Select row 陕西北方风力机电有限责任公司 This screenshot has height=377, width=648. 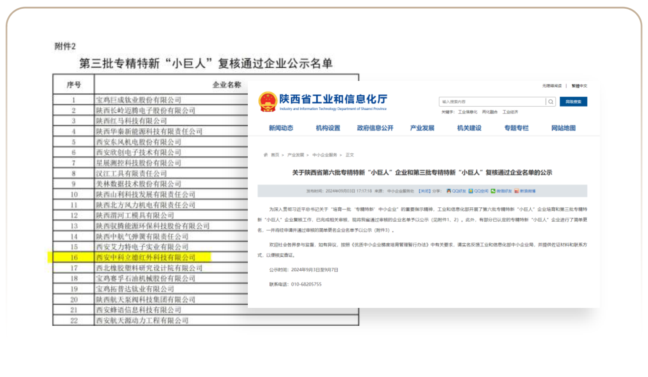145,205
